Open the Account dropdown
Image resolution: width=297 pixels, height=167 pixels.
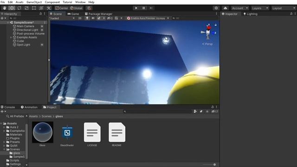[x=240, y=8]
